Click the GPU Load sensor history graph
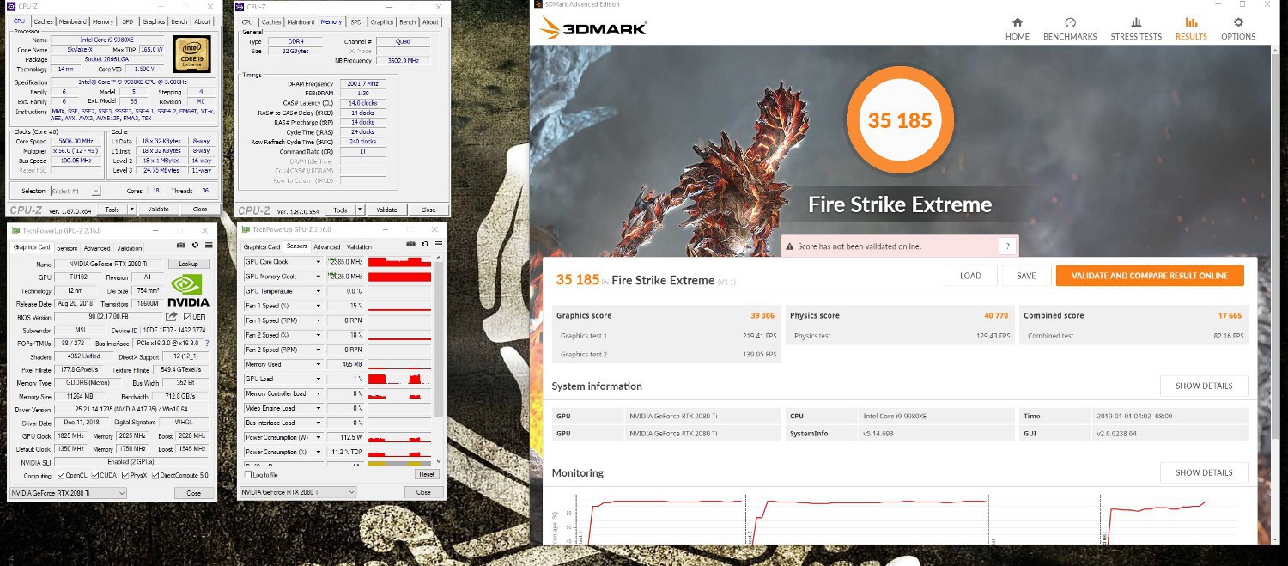The height and width of the screenshot is (566, 1288). (x=399, y=379)
